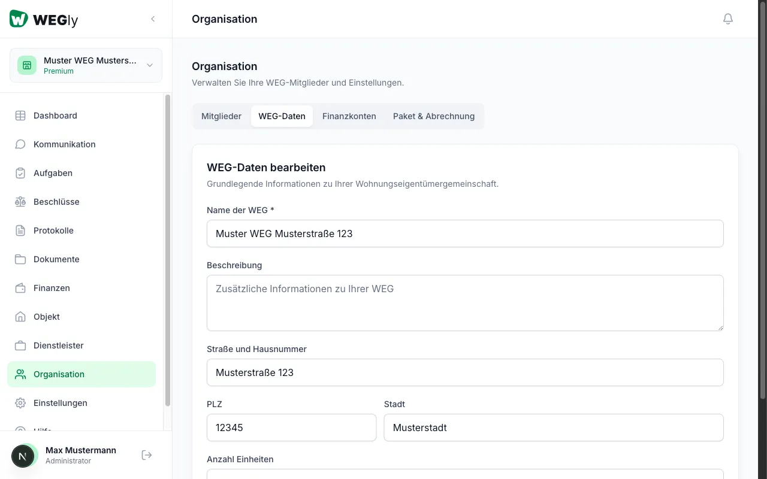Click into the Beschreibung text area

[x=464, y=302]
